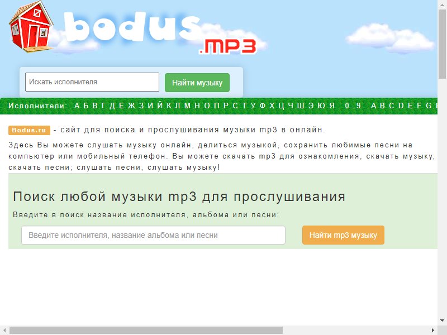Screen dimensions: 447x335
Task: Open artists starting with Cyrillic Н
Action: click(197, 106)
